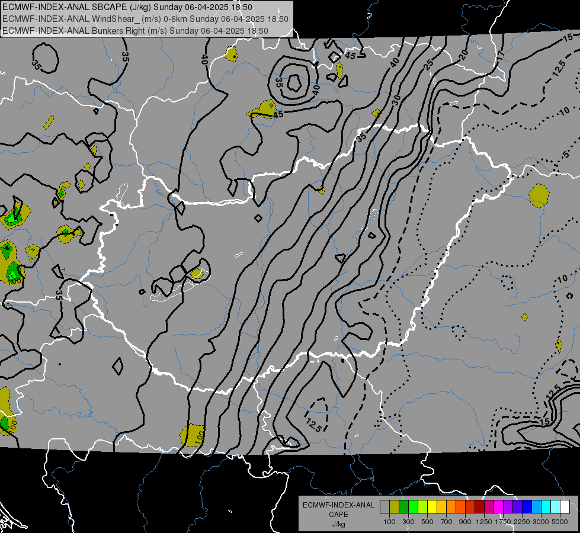Click the indigo legend swatch
This screenshot has height=533, width=580.
[x=518, y=507]
